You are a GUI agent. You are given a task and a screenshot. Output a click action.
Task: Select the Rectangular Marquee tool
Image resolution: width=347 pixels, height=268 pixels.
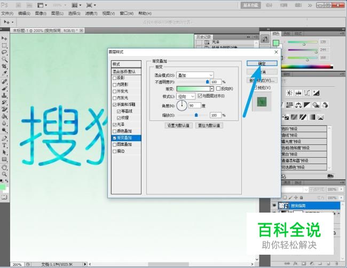[4, 45]
